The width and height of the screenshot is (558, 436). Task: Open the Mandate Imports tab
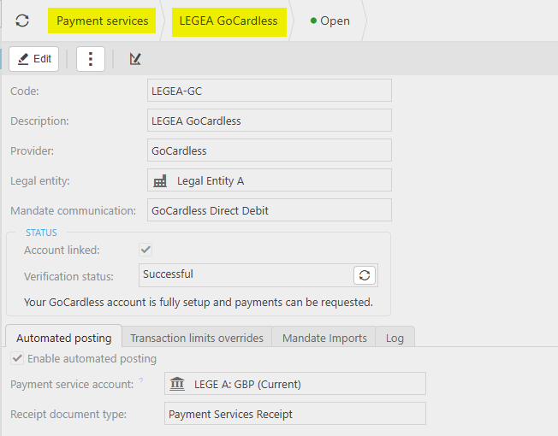(x=324, y=338)
